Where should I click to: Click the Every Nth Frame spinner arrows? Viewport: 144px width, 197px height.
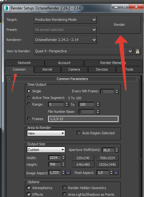click(117, 91)
